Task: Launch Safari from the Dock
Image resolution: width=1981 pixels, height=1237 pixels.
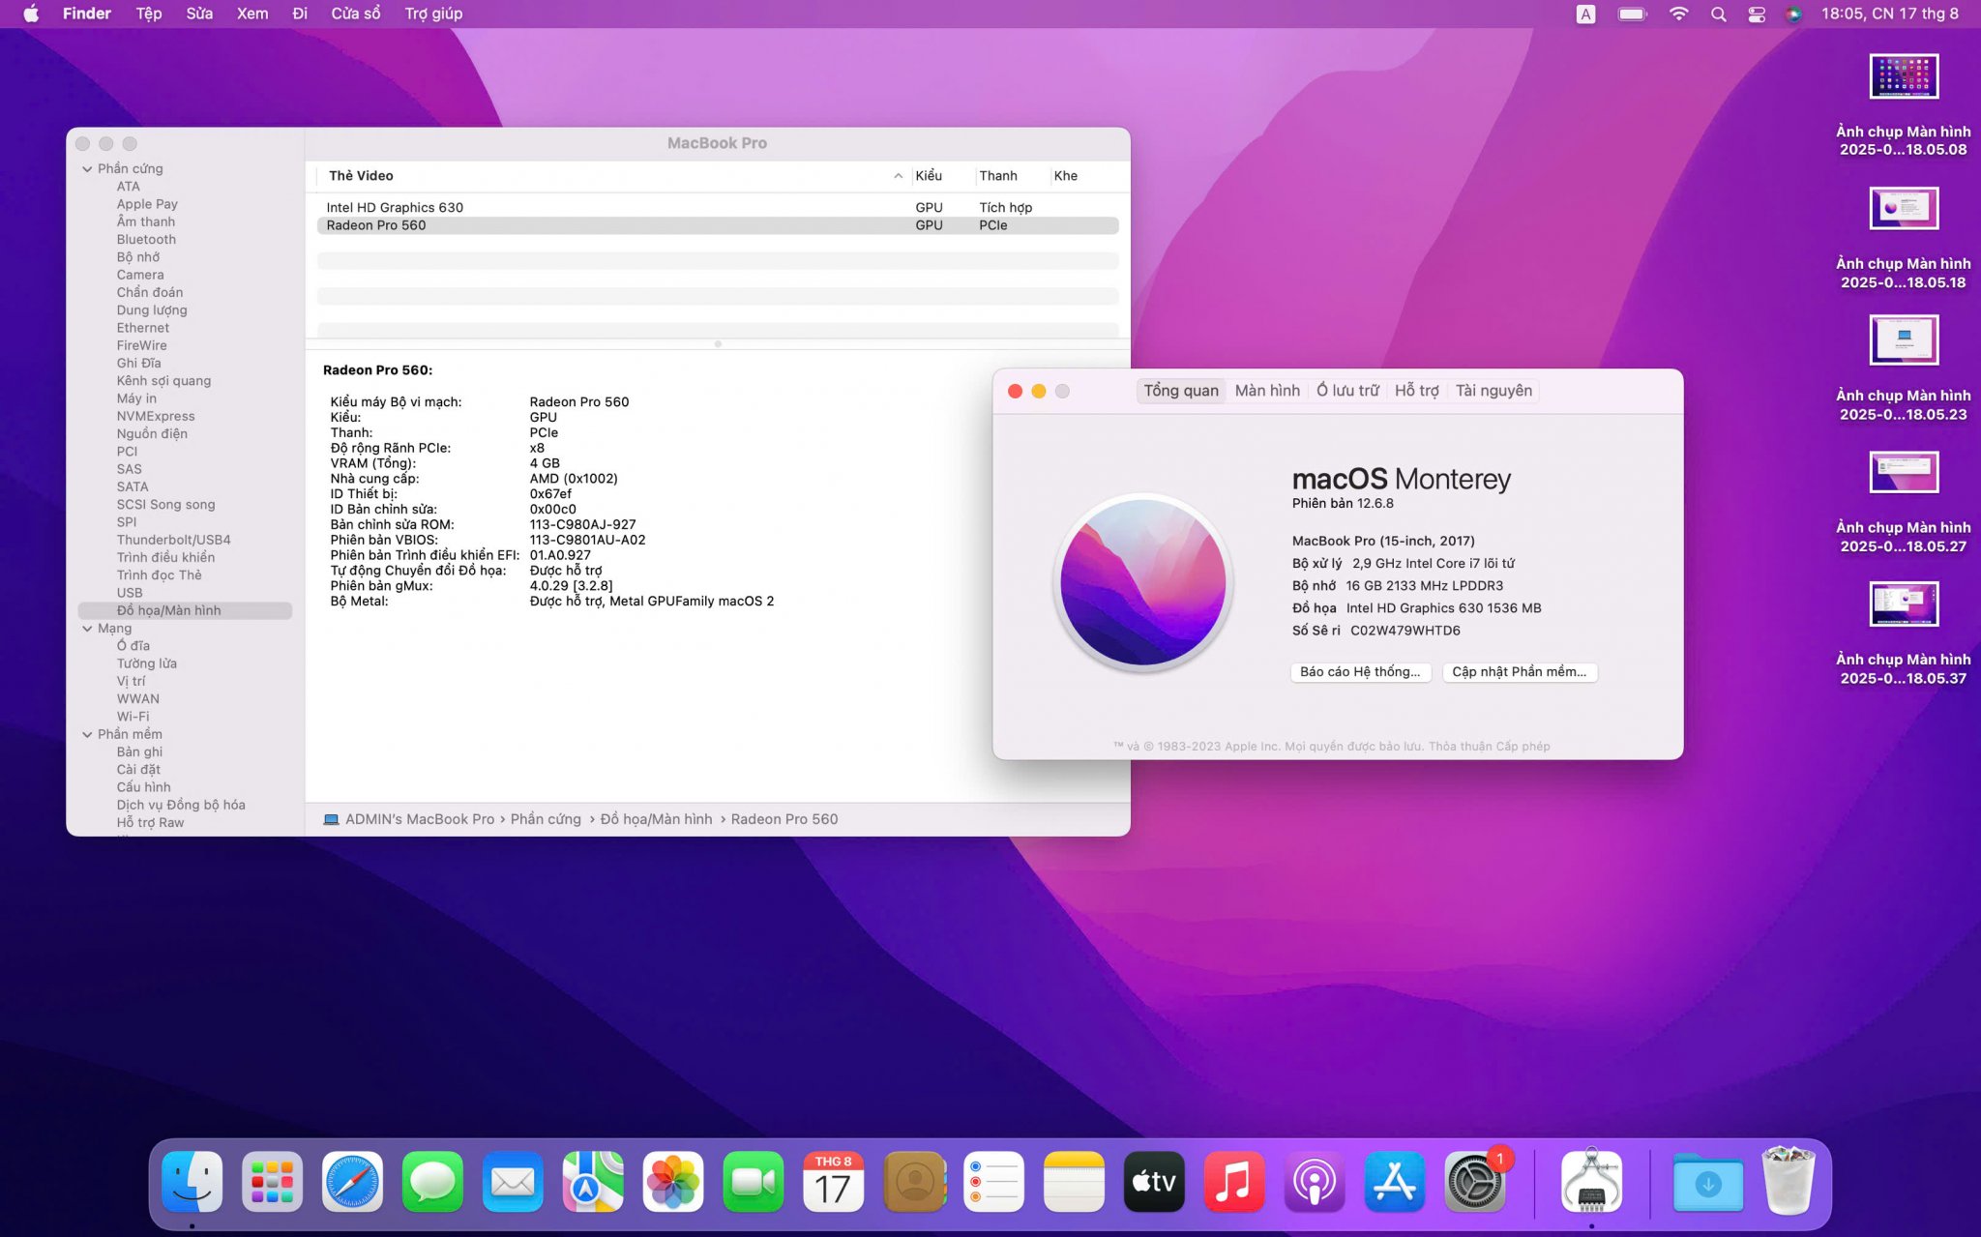Action: coord(352,1182)
